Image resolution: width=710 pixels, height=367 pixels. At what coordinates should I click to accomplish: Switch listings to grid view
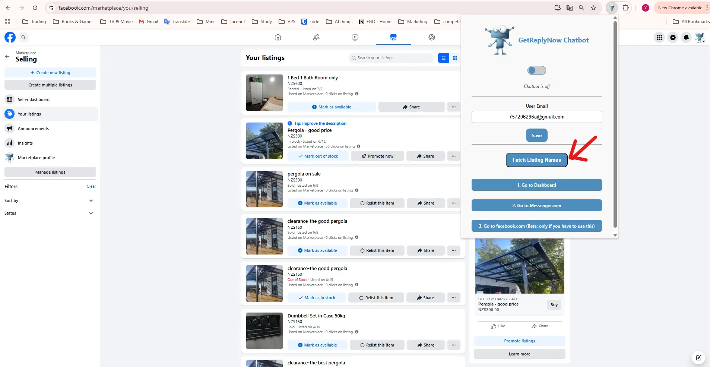point(455,58)
